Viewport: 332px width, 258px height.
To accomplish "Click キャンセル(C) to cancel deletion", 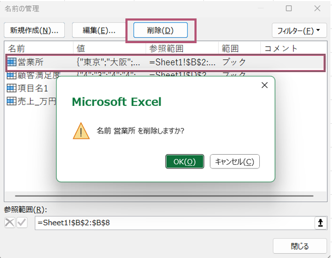I will click(235, 162).
